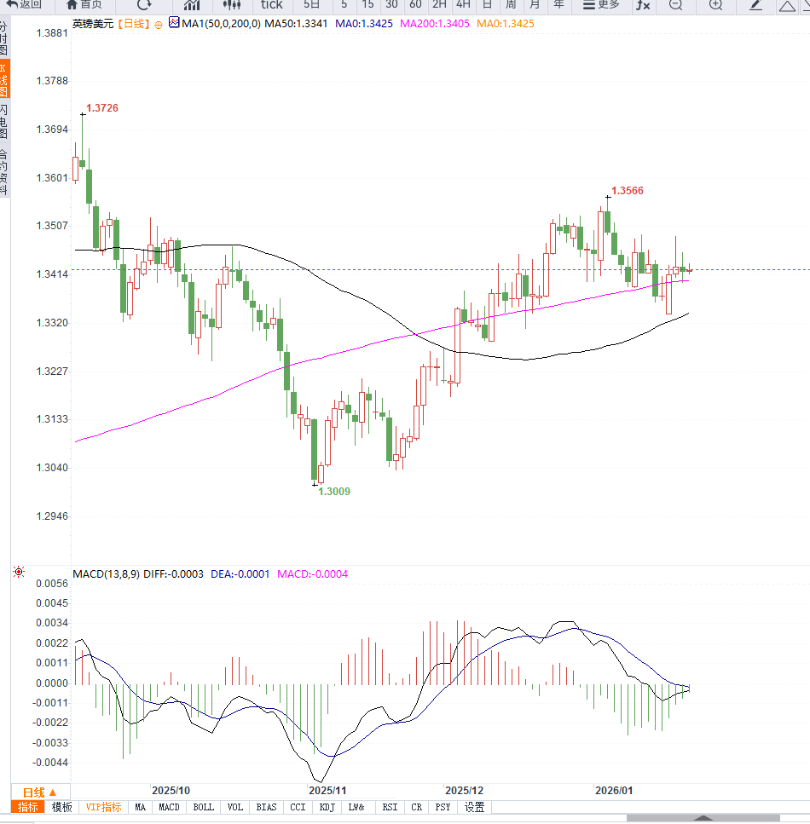Viewport: 810px width, 824px height.
Task: Select the 模板 tab
Action: click(61, 807)
